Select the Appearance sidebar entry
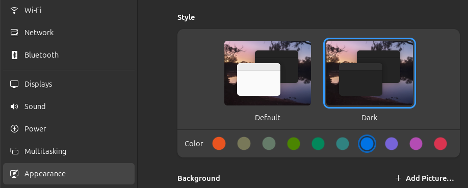Screen dimensions: 468x188 pos(69,174)
